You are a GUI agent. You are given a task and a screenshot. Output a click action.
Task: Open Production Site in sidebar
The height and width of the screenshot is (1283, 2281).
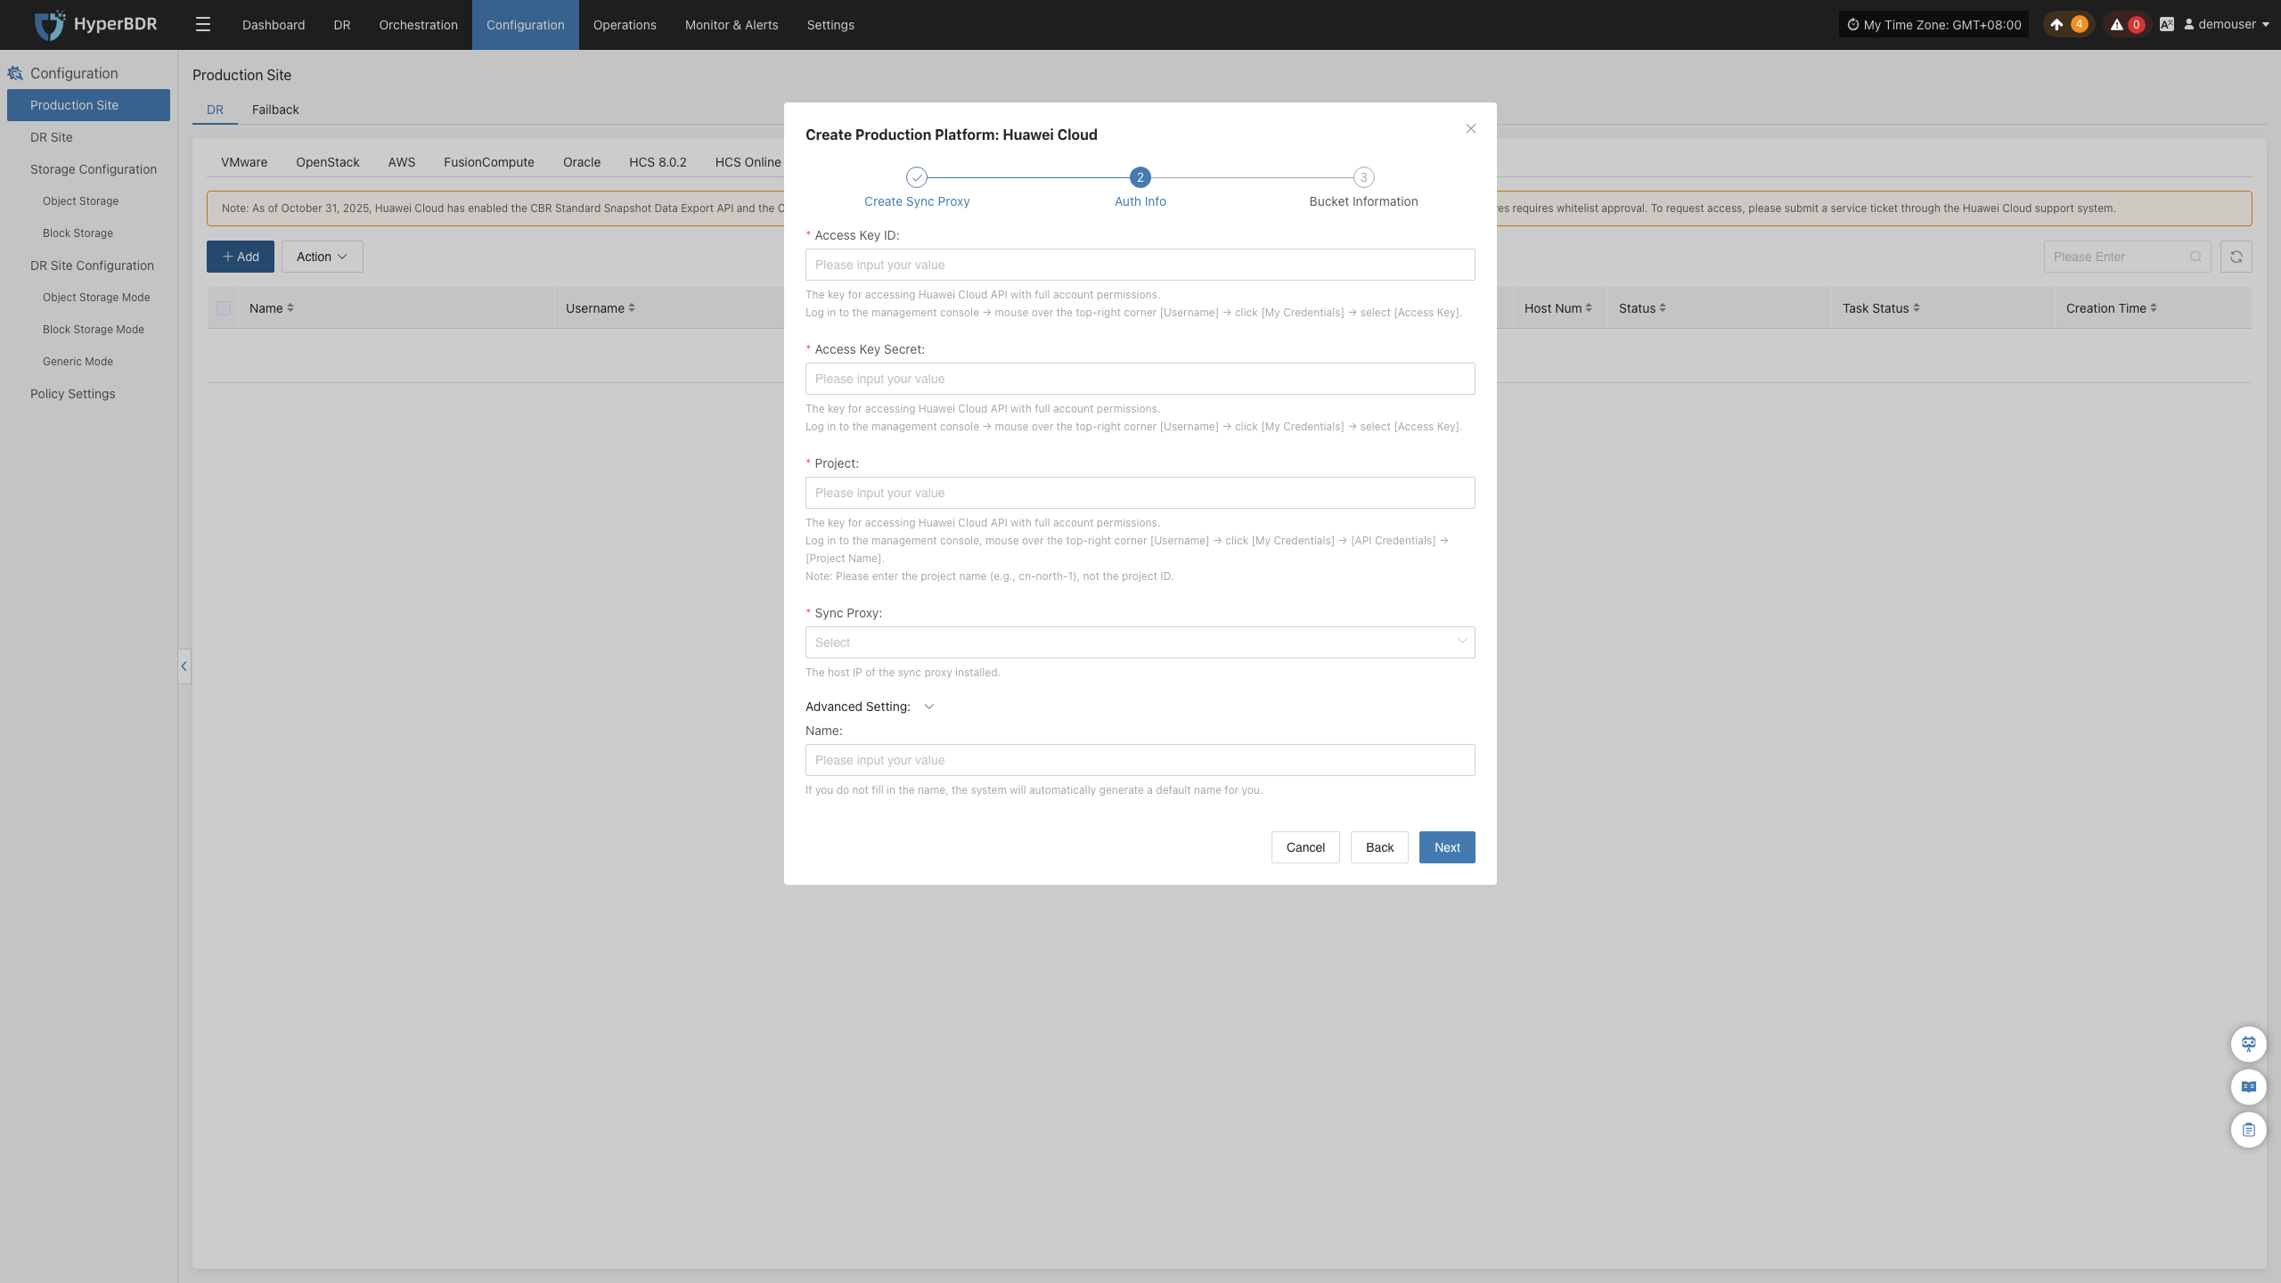[x=88, y=105]
